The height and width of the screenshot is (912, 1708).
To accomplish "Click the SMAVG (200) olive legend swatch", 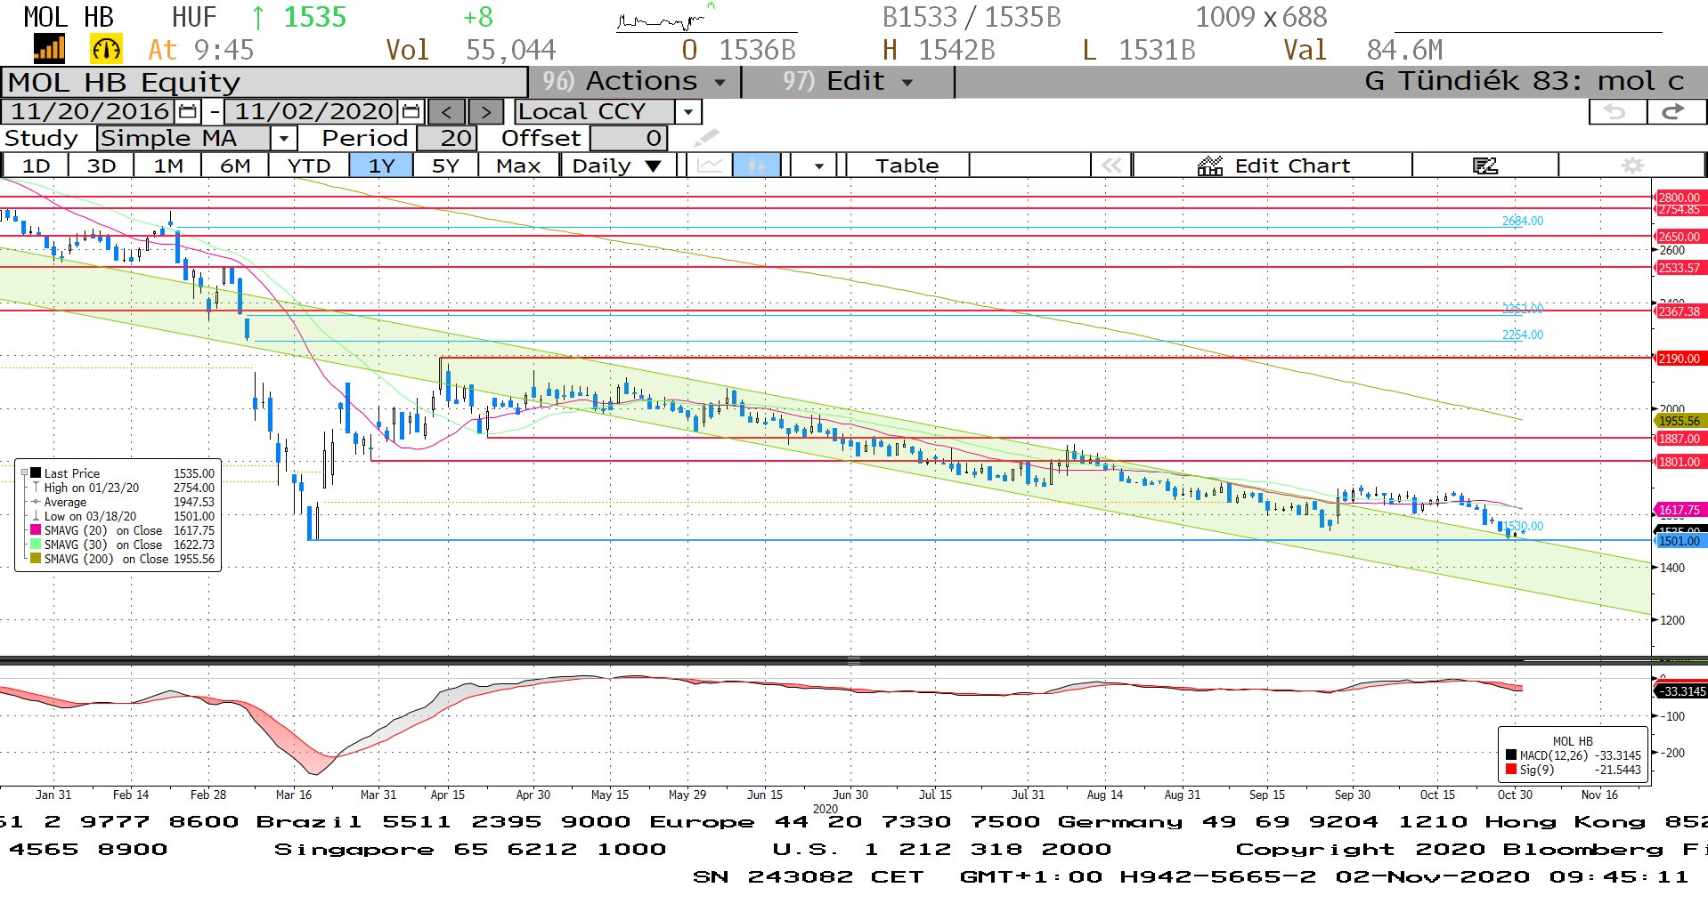I will point(36,559).
